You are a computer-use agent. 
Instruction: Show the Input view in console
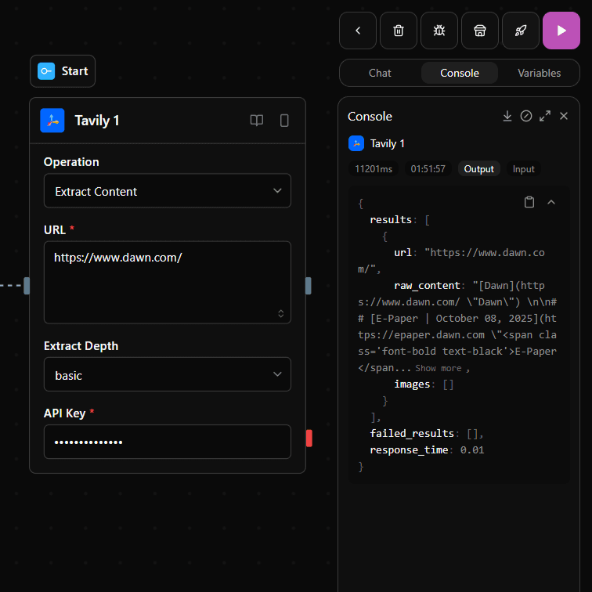(x=524, y=169)
